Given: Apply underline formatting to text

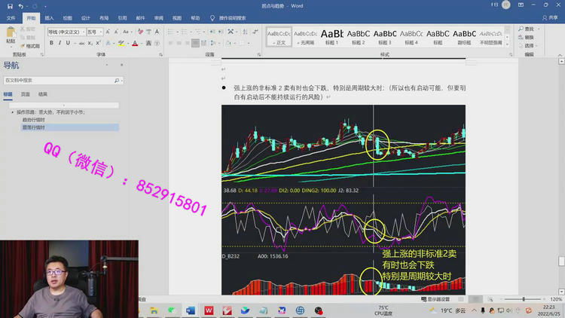Looking at the screenshot, I should pyautogui.click(x=69, y=44).
